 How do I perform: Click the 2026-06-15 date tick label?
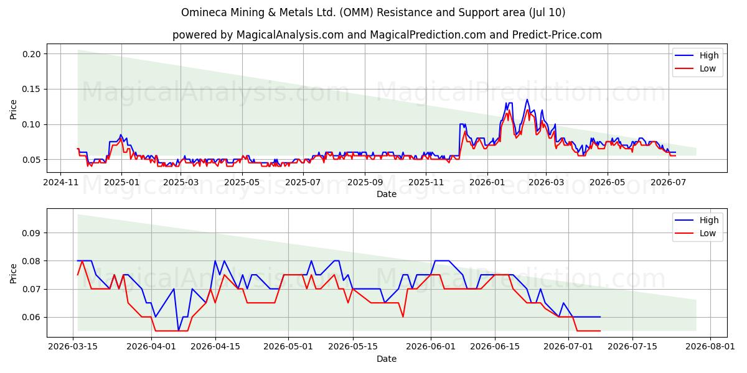[x=495, y=347]
